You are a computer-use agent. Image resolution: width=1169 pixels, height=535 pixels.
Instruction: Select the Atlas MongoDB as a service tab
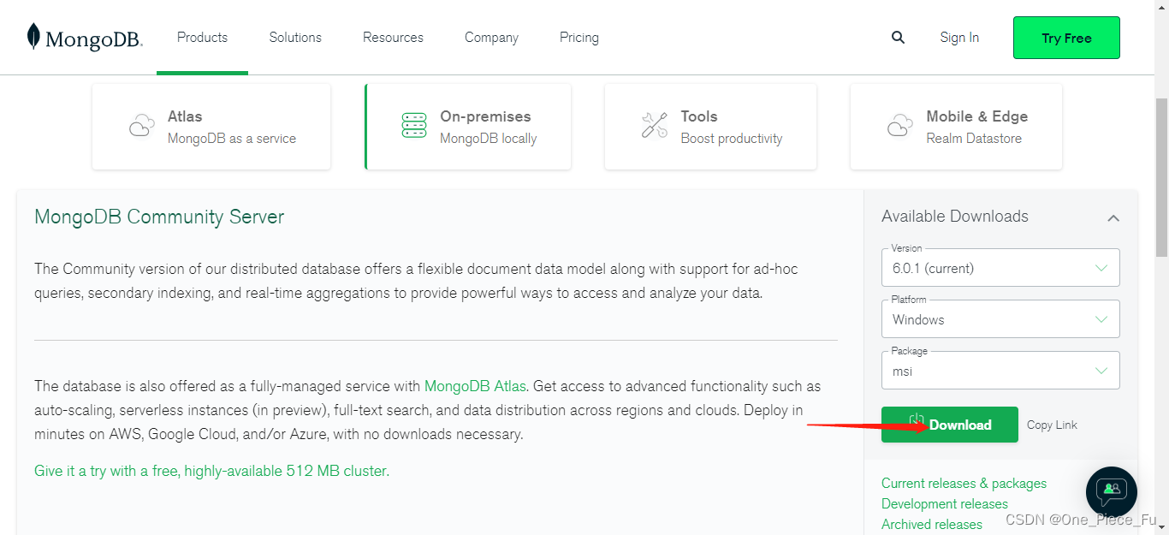click(211, 127)
